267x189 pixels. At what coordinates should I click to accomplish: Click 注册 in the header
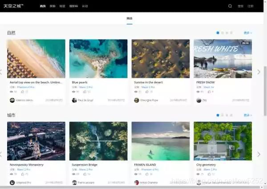click(250, 6)
